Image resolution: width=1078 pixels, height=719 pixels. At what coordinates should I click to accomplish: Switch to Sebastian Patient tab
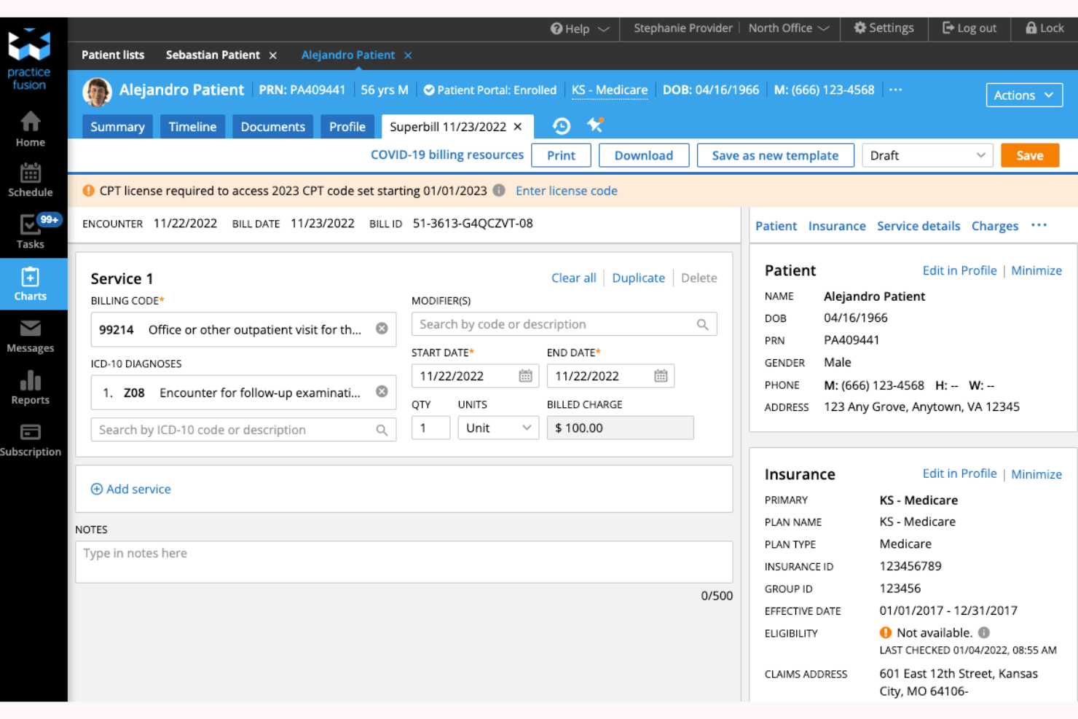click(213, 55)
